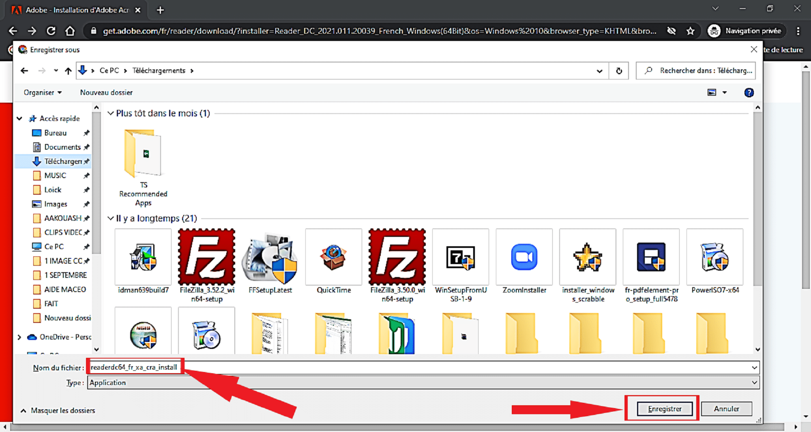Reload the Chrome page
811x432 pixels.
(x=51, y=31)
